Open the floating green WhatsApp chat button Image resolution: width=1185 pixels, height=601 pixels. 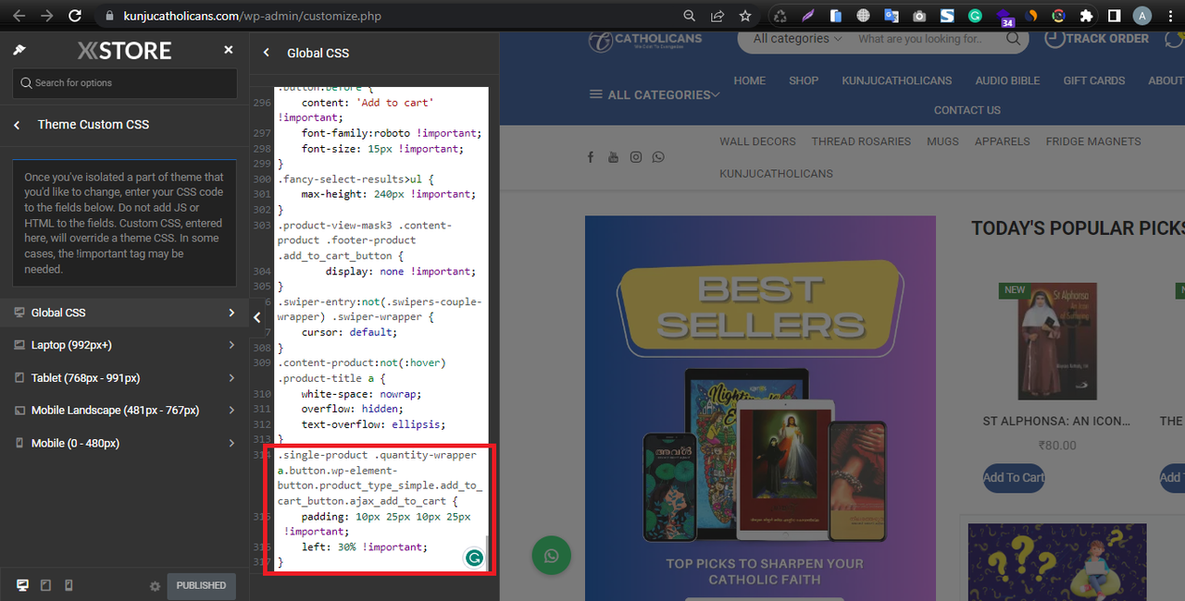(x=552, y=556)
